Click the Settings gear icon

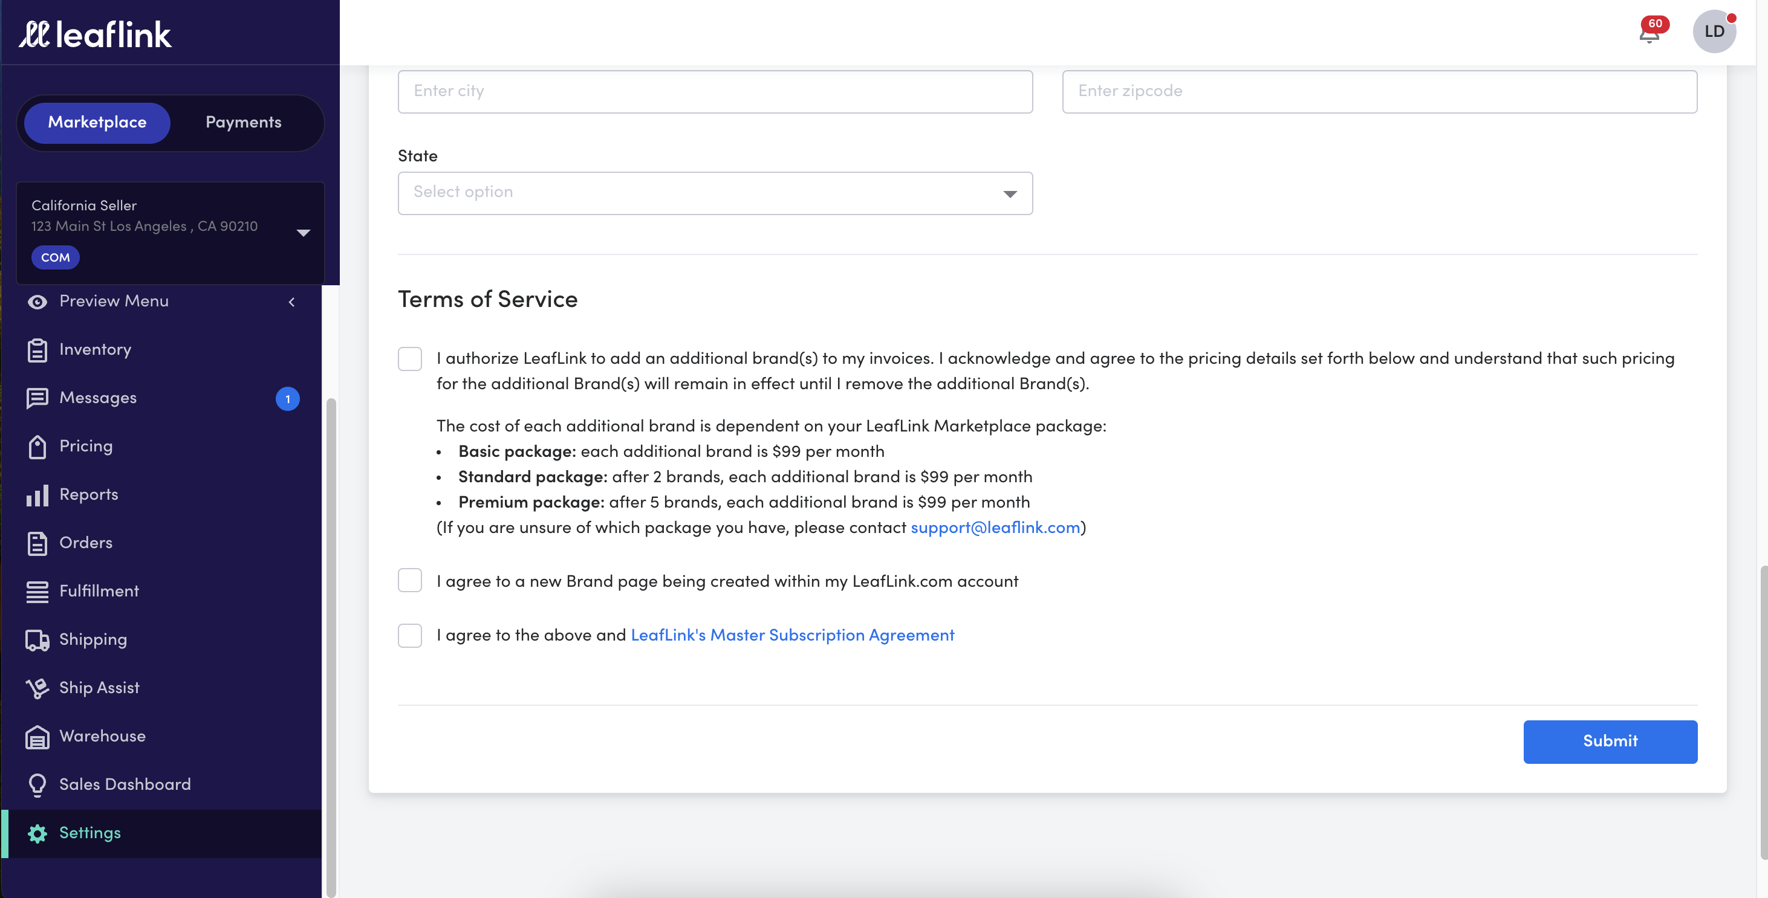(x=37, y=833)
